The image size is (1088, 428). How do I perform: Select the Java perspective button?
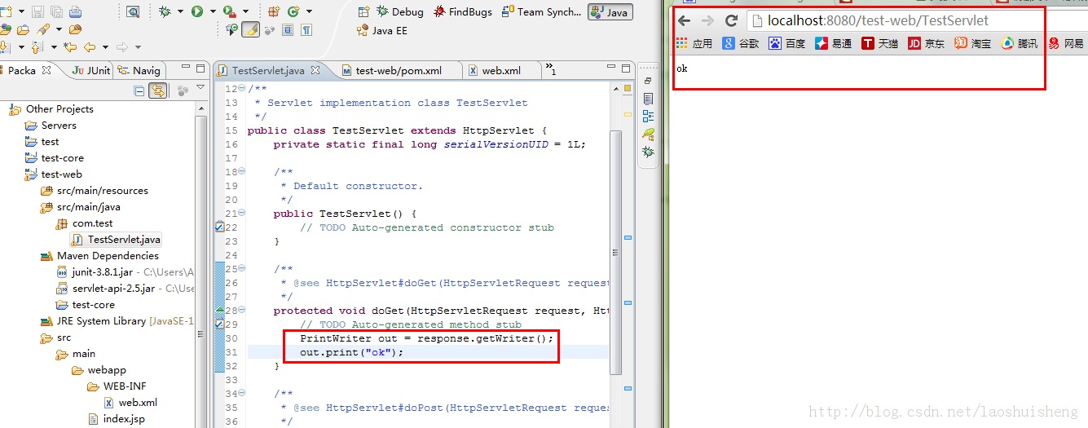[x=609, y=11]
